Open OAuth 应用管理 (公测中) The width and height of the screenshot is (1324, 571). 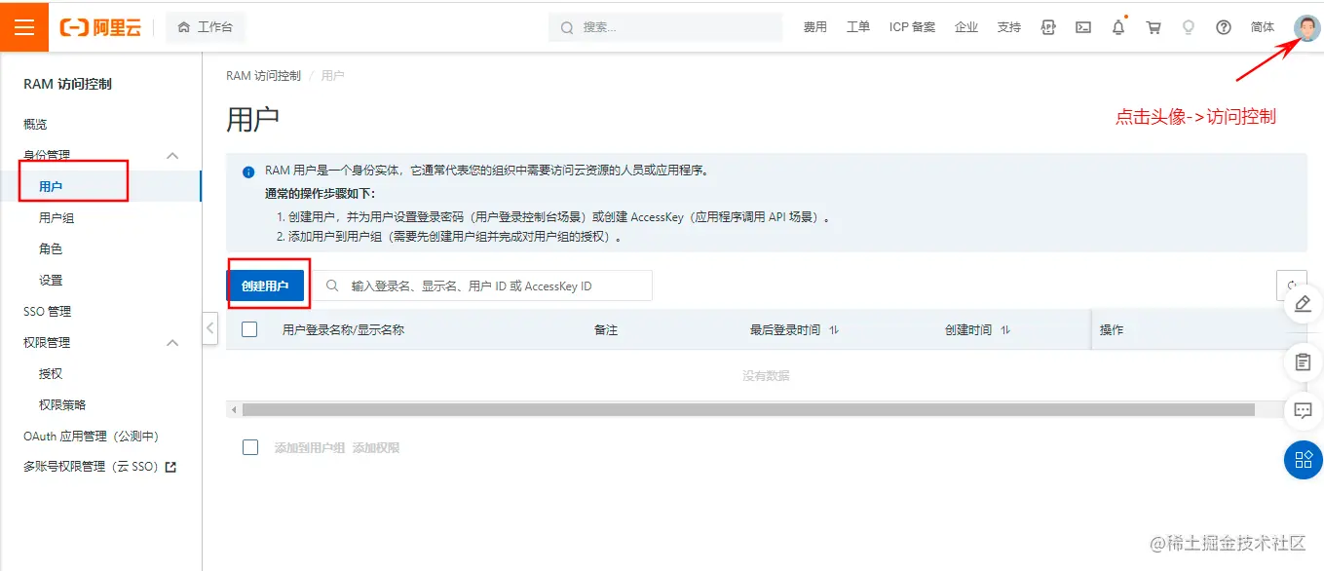pyautogui.click(x=91, y=437)
